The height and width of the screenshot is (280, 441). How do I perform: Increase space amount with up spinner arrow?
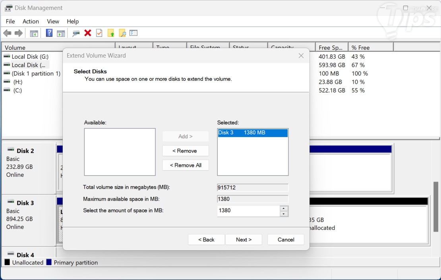click(284, 208)
